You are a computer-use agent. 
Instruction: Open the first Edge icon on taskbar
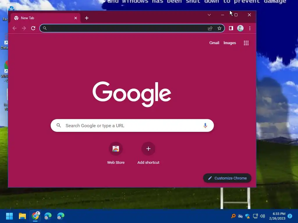[48, 216]
